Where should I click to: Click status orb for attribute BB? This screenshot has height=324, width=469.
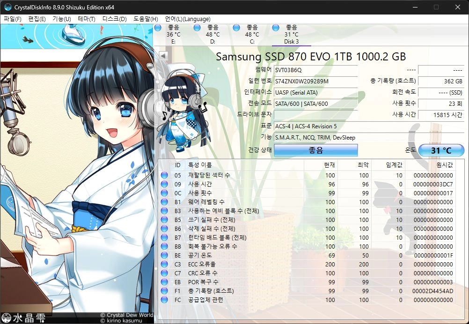pyautogui.click(x=164, y=246)
